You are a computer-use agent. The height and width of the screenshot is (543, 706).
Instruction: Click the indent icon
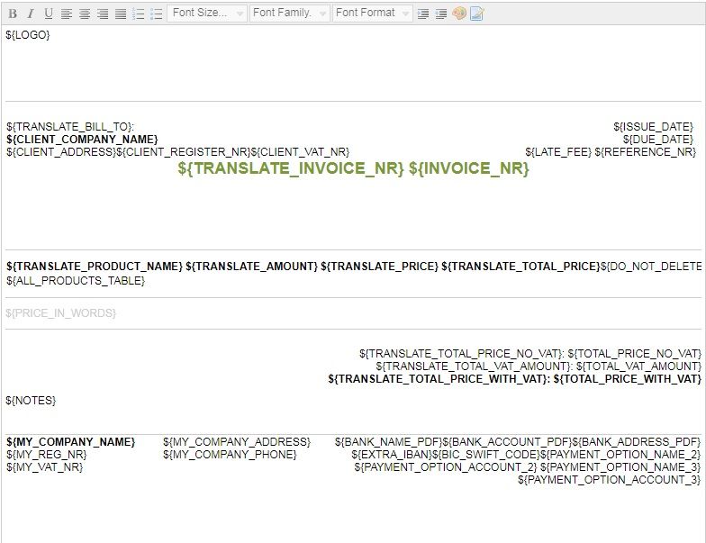pos(441,14)
